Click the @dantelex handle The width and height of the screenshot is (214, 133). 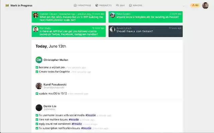click(49, 109)
